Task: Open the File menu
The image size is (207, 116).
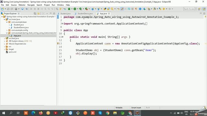Action: [2, 5]
